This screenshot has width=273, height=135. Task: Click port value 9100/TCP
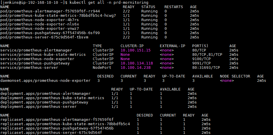tap(202, 59)
